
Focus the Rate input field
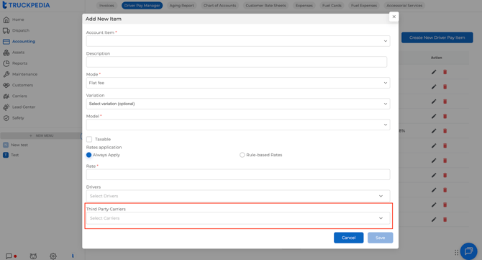tap(238, 175)
